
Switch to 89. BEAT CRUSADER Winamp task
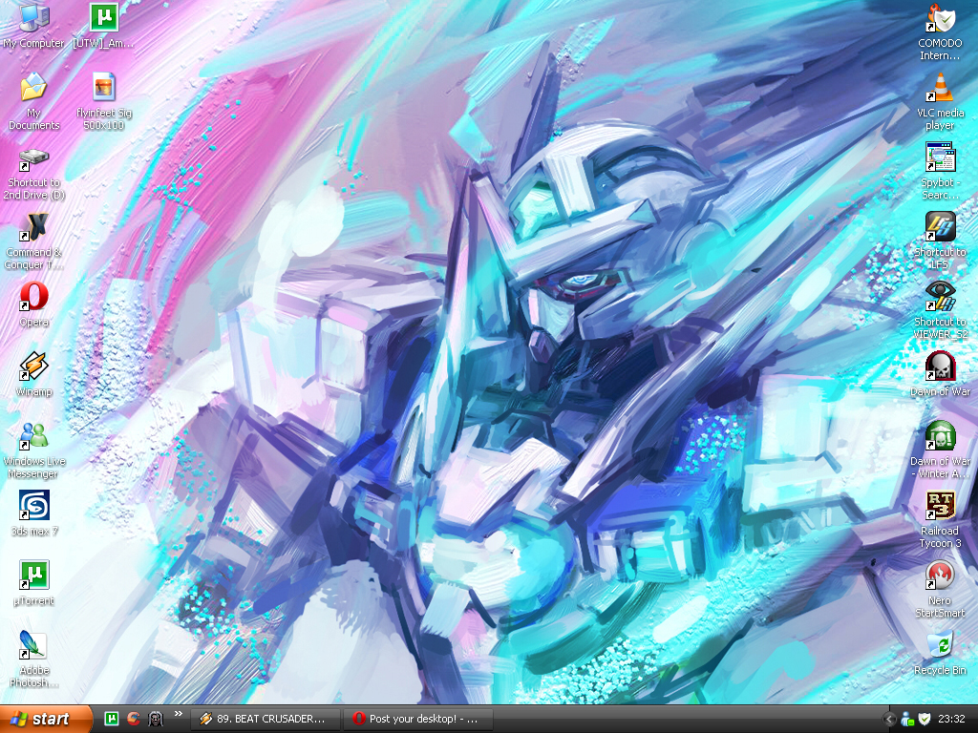pyautogui.click(x=266, y=719)
